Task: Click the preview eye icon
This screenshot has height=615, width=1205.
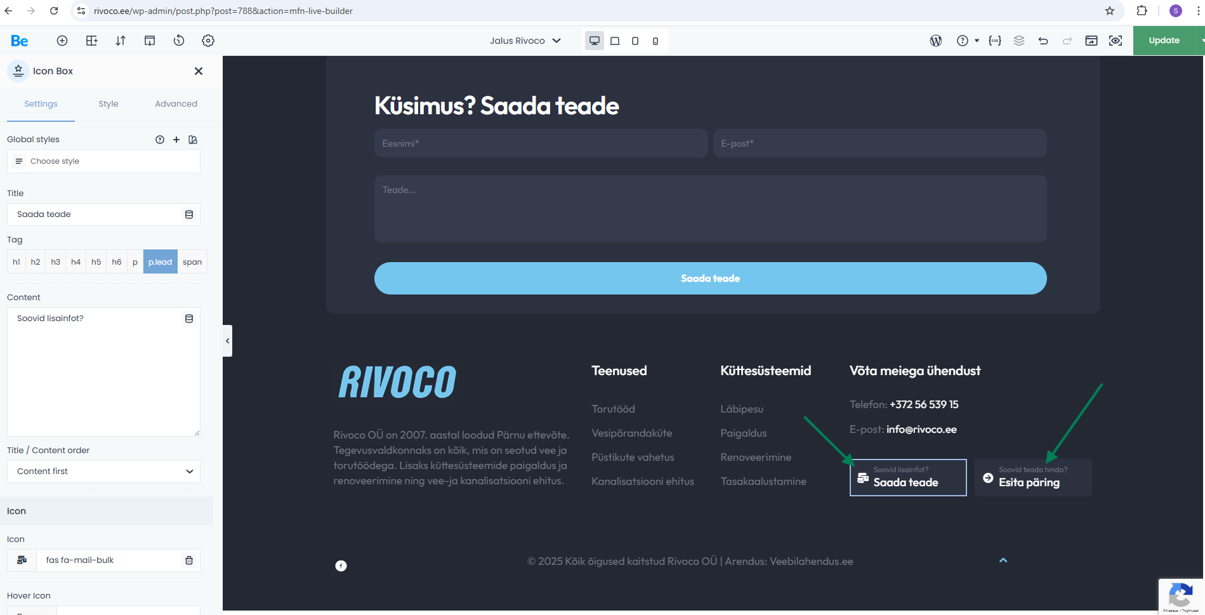Action: click(x=1115, y=41)
